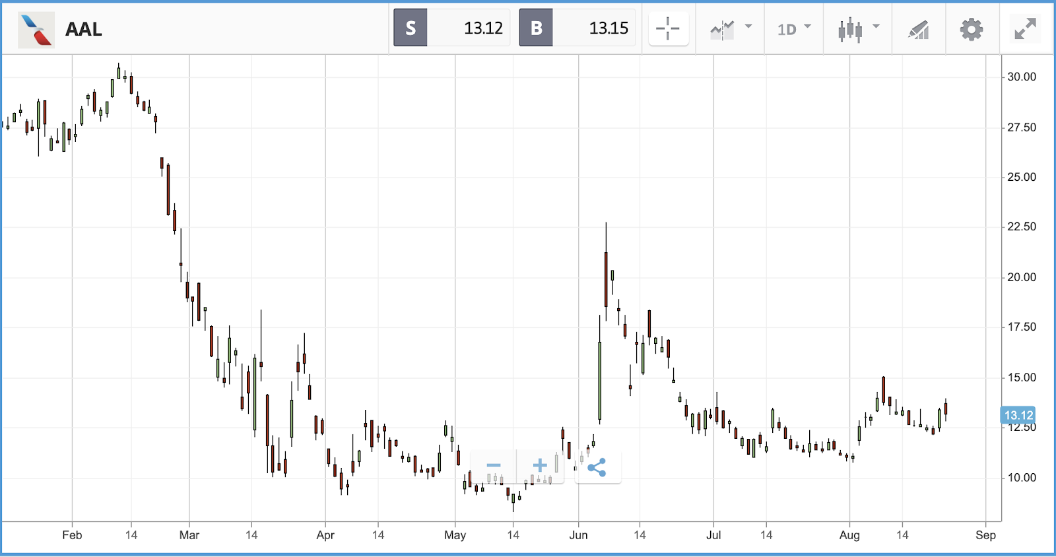Open the drawing tools icon
Screen dimensions: 1056x557
click(x=919, y=30)
